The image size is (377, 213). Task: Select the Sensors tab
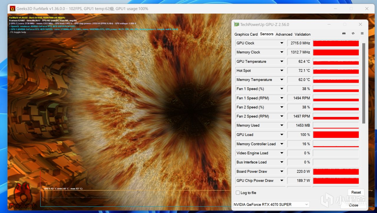tap(267, 34)
